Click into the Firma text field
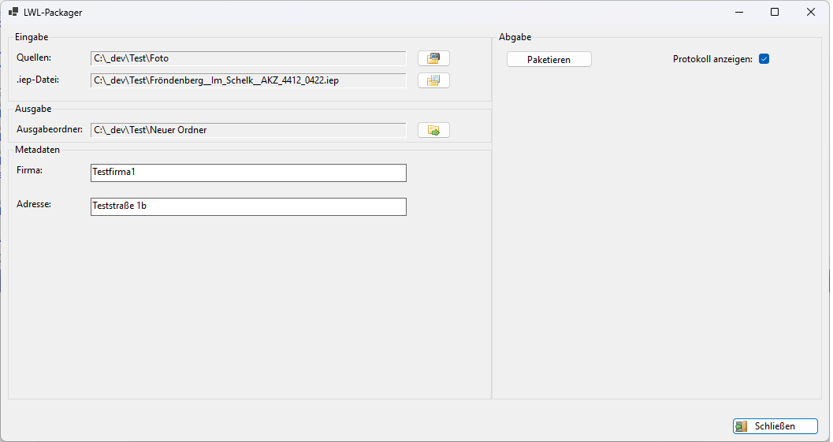 pyautogui.click(x=248, y=173)
